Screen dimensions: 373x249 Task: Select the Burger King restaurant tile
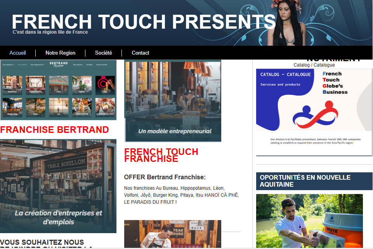(12, 107)
